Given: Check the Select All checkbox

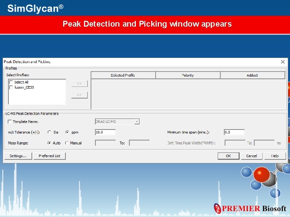Looking at the screenshot, I should point(11,82).
